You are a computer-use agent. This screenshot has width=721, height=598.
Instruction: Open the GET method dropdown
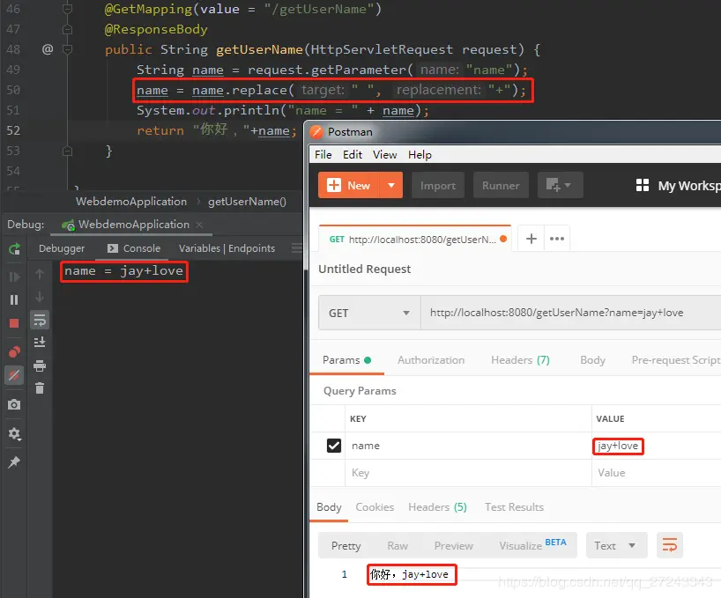pos(369,314)
